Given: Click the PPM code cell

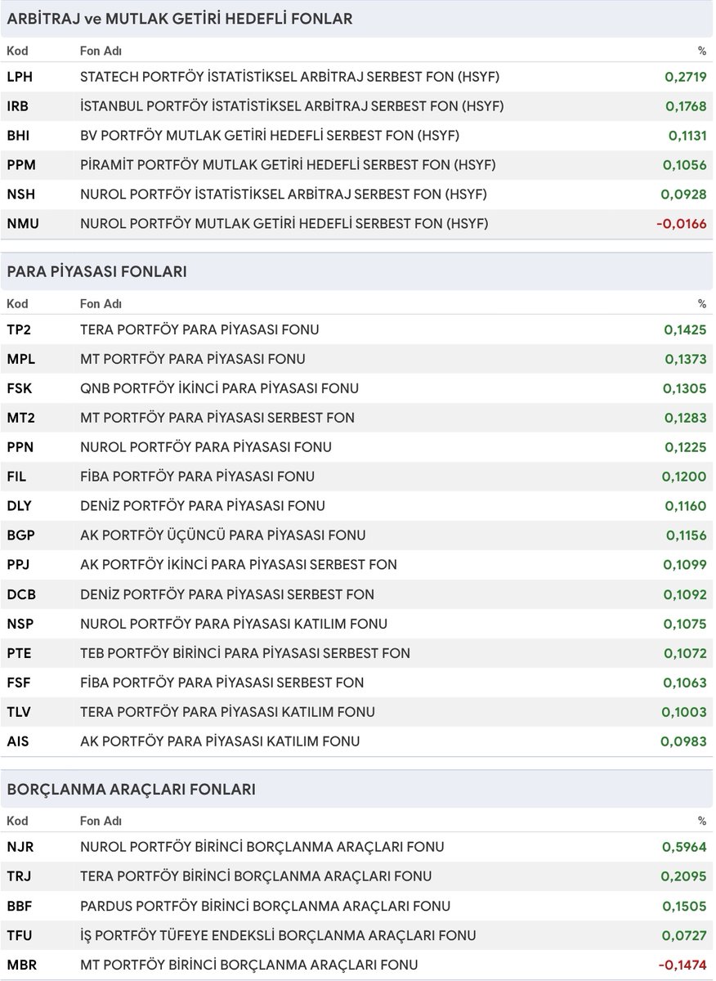Looking at the screenshot, I should click(x=21, y=165).
